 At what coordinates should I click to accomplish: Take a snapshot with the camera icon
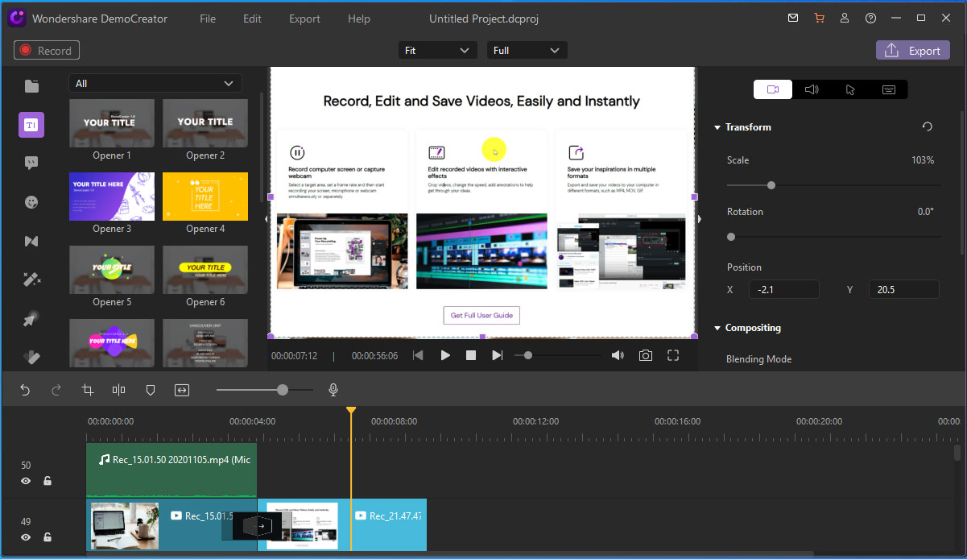[646, 355]
